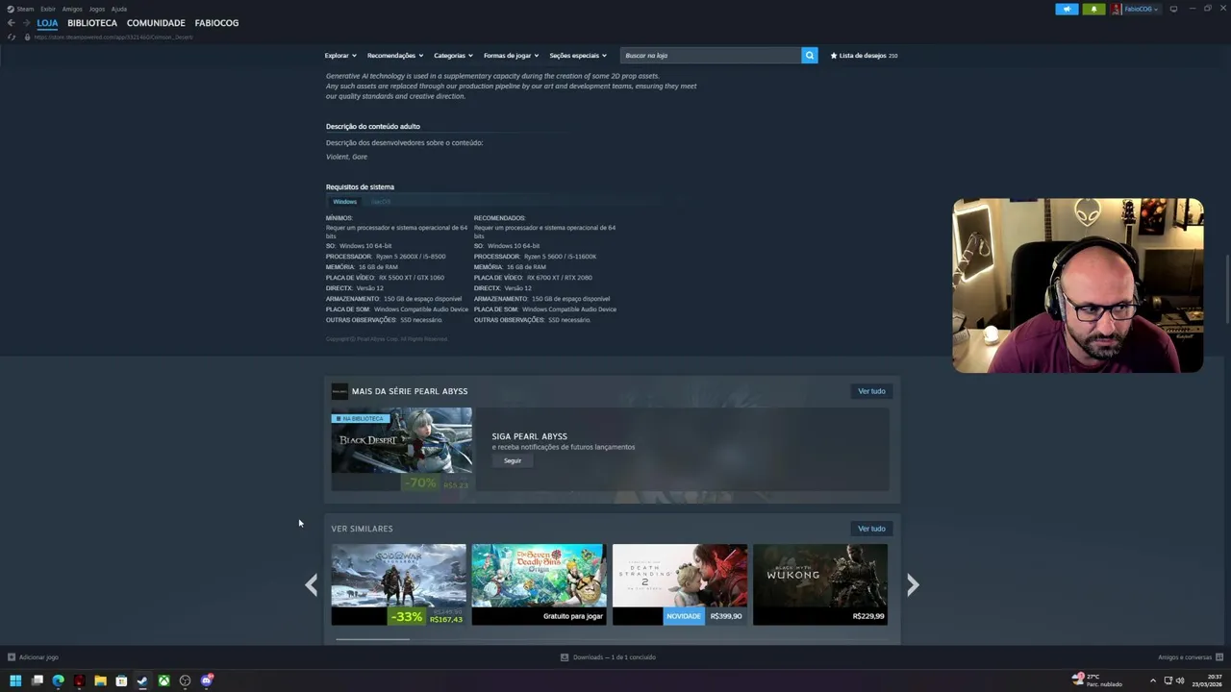Open the red app icon on taskbar
The image size is (1231, 692).
point(79,680)
